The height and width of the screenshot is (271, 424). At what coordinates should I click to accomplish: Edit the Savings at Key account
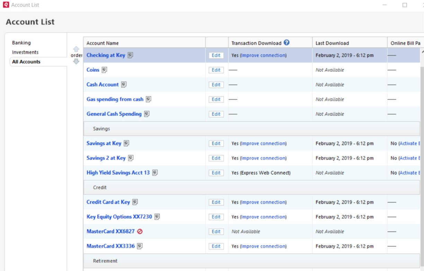tap(216, 143)
